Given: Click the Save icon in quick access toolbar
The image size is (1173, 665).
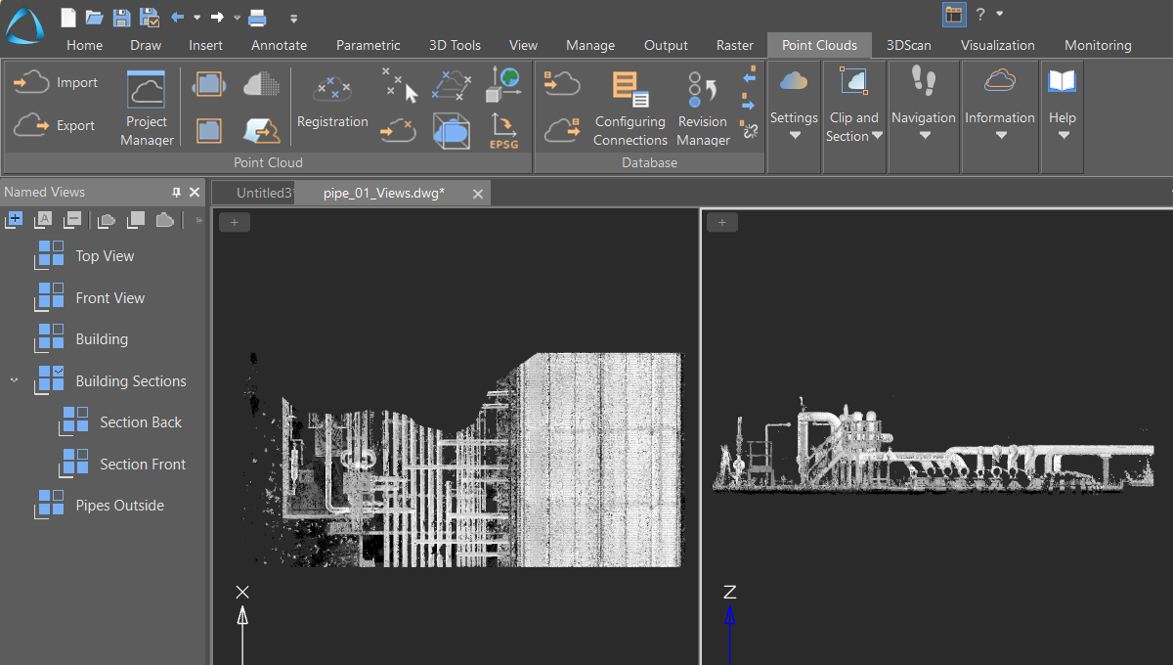Looking at the screenshot, I should [121, 17].
